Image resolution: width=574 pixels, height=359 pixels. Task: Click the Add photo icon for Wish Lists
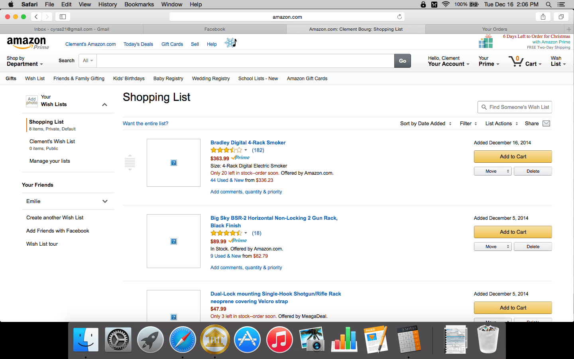click(31, 101)
